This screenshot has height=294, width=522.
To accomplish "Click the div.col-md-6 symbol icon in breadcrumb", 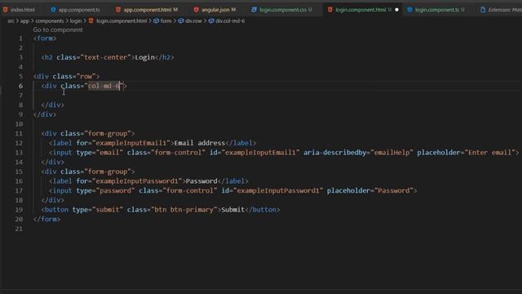I will coord(211,20).
